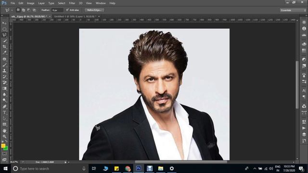Open the Select menu
The image size is (308, 173).
click(x=62, y=3)
